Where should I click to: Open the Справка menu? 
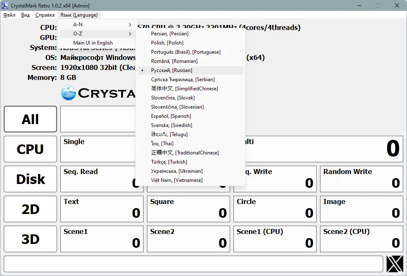pos(45,15)
